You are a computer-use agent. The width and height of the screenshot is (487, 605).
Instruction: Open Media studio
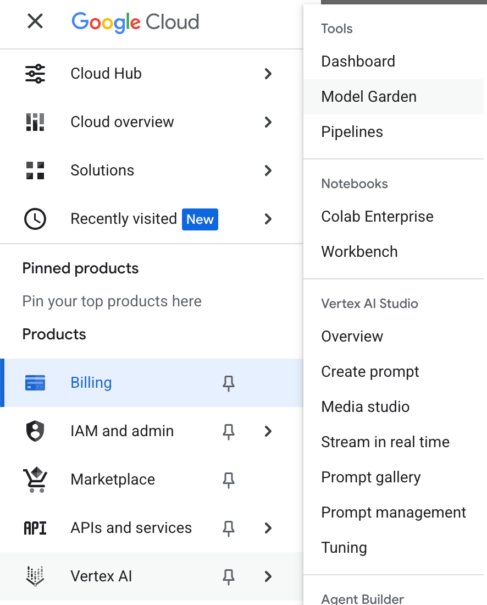coord(394,406)
